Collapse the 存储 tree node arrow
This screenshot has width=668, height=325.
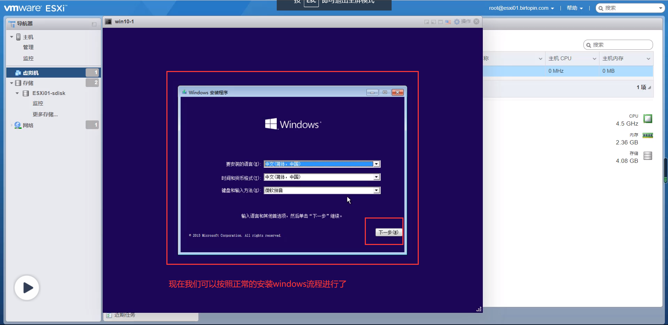coord(11,83)
